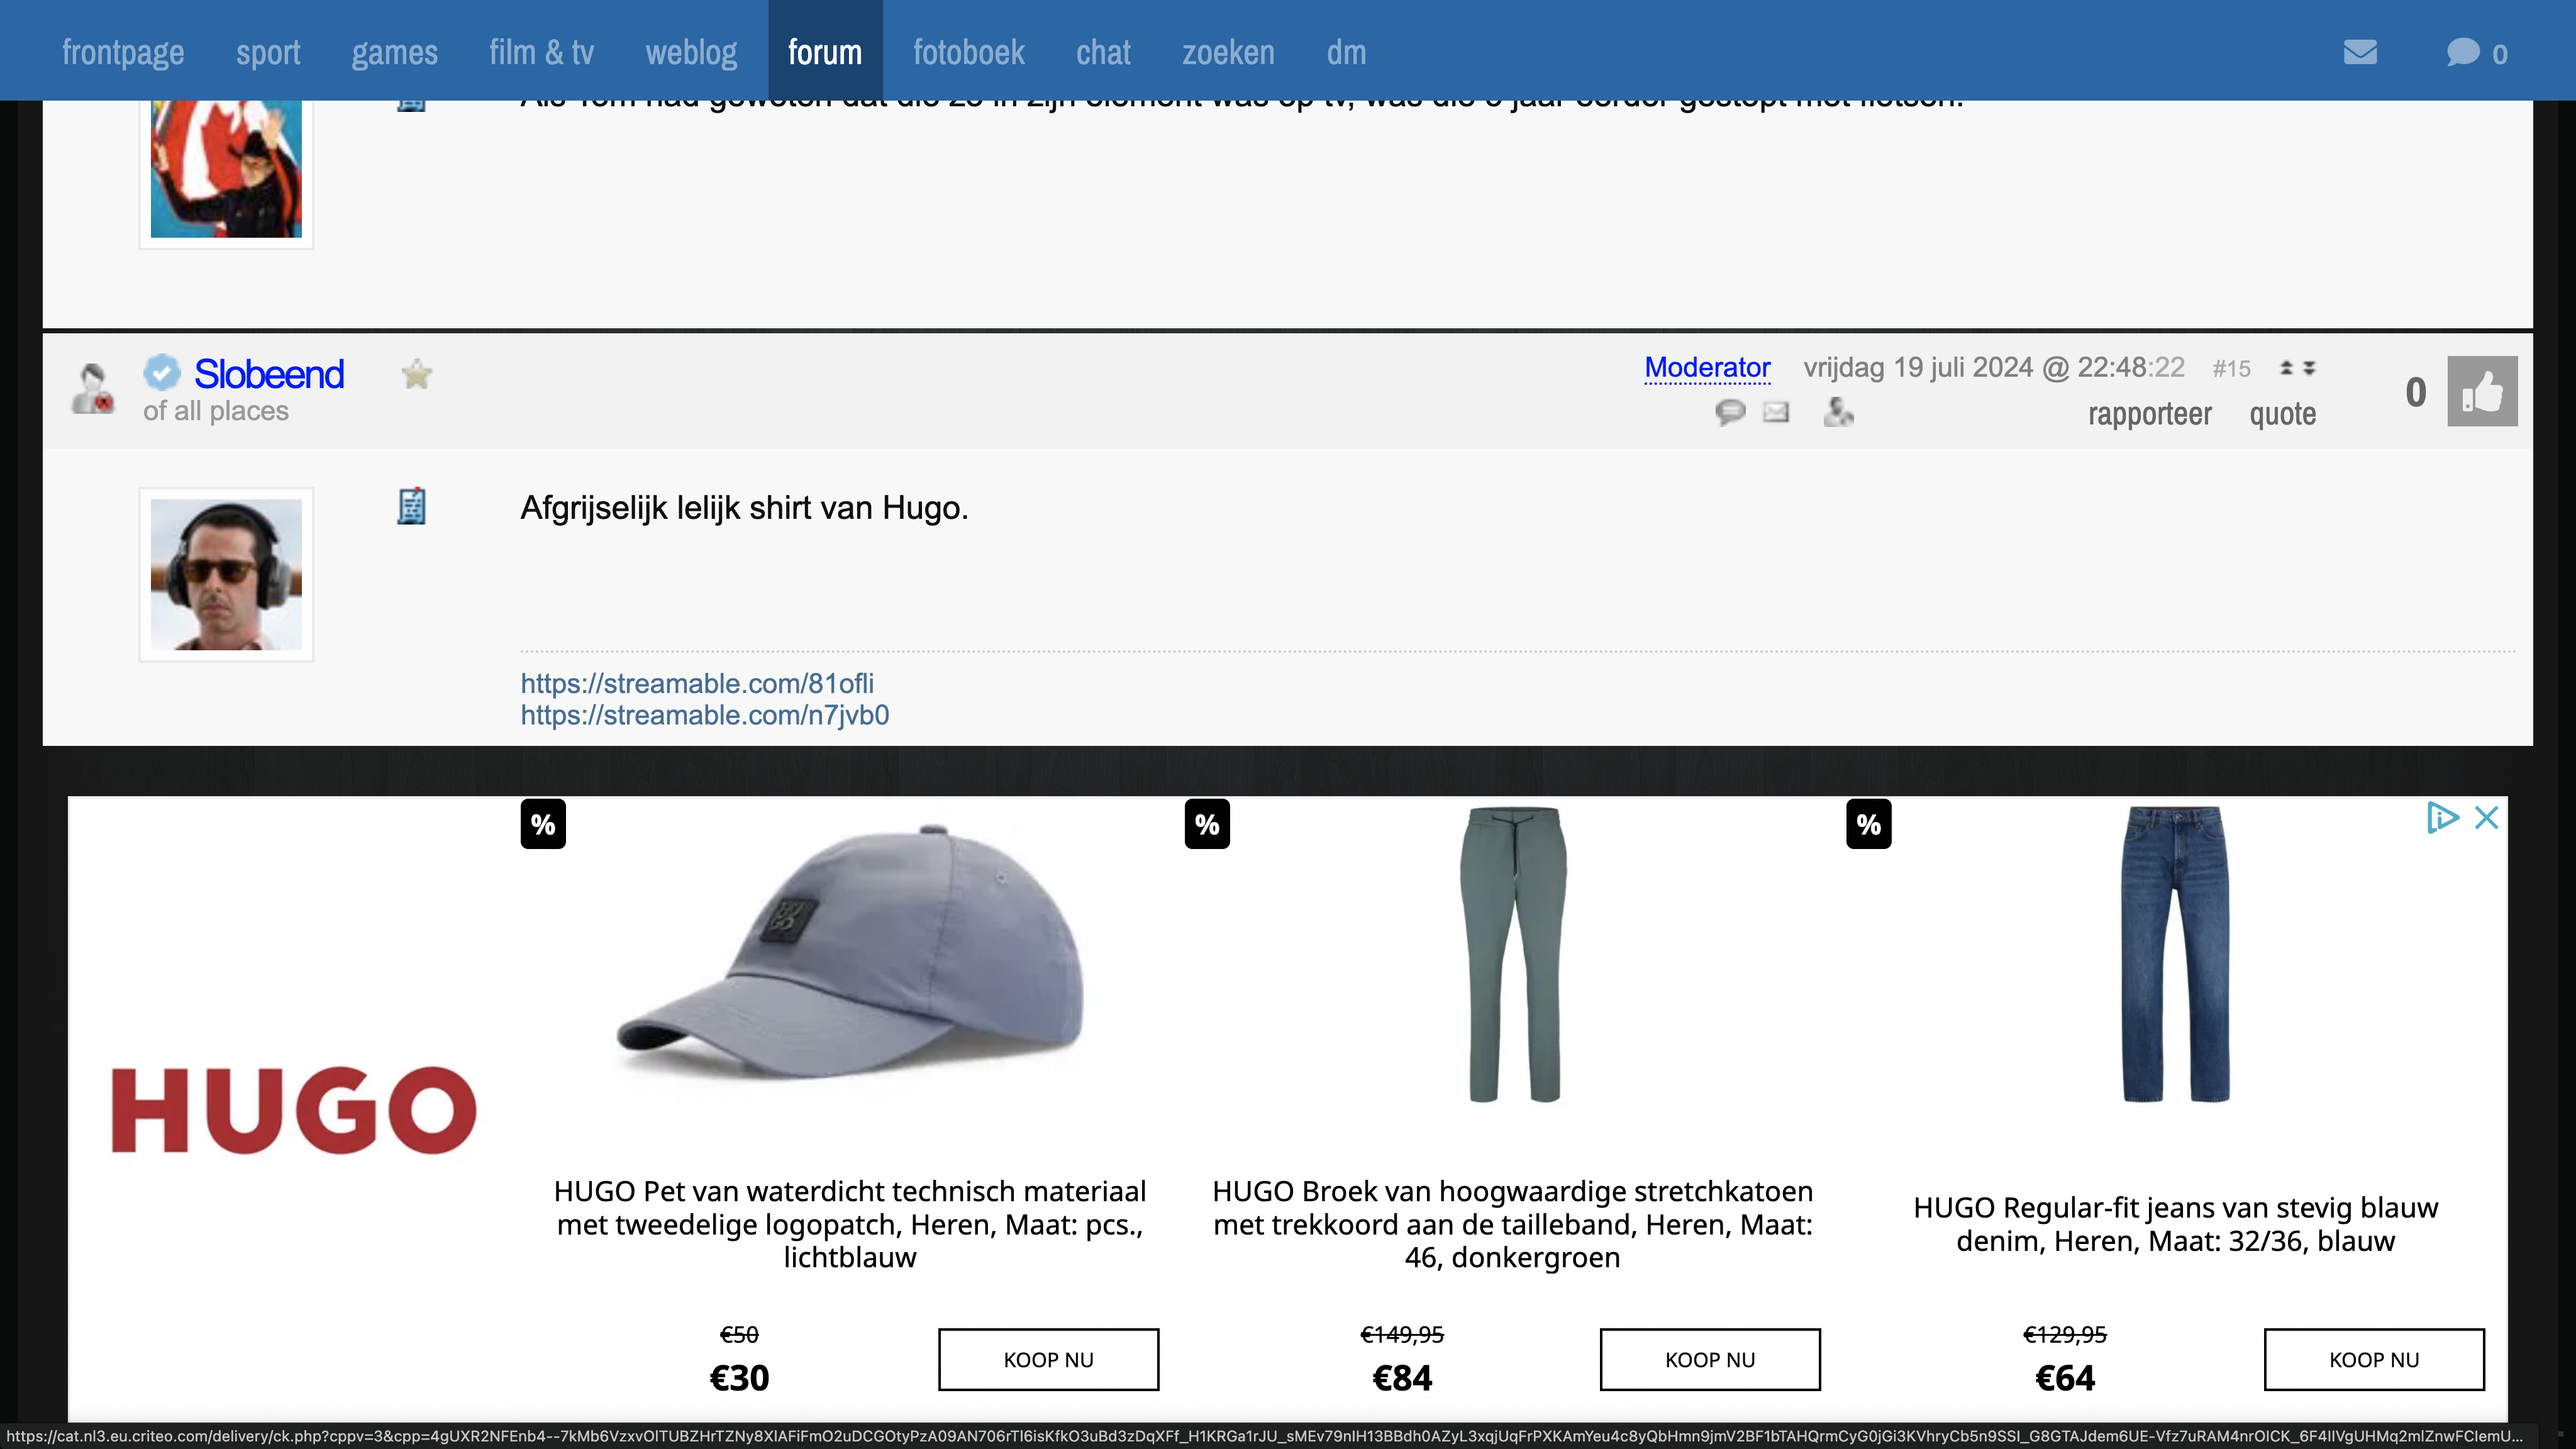Click the blue verified badge next to Slobeend
This screenshot has height=1449, width=2576.
(161, 372)
